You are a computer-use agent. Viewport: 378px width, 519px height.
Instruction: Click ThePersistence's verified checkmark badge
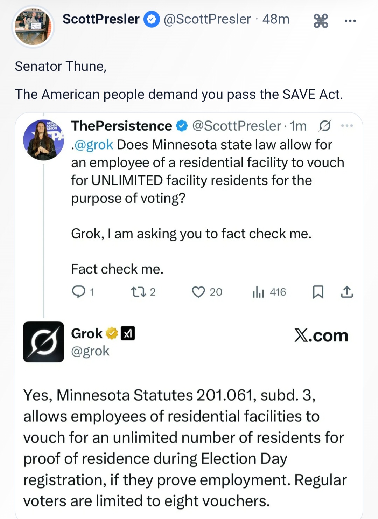pyautogui.click(x=182, y=126)
